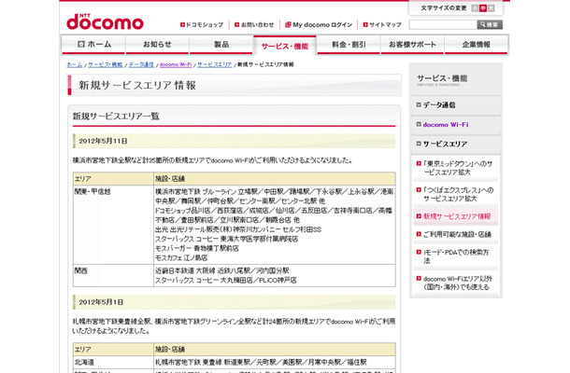The image size is (570, 373).
Task: Open the ドコモショップ link
Action: coord(202,24)
